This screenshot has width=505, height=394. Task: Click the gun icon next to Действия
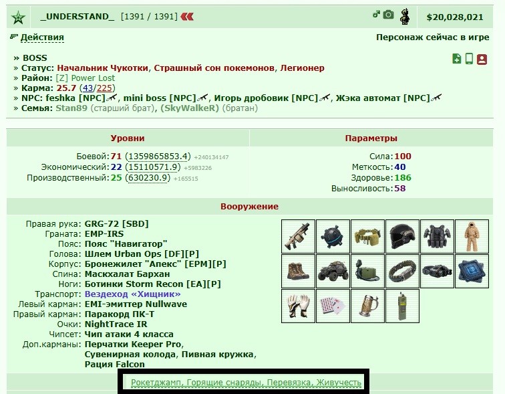14,36
